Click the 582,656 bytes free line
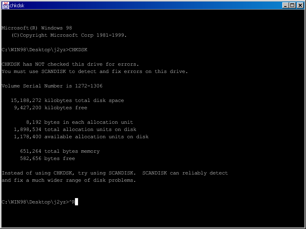 [47, 158]
